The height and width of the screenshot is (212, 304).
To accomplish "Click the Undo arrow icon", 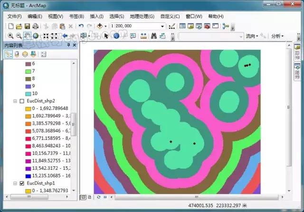I will tap(81, 26).
